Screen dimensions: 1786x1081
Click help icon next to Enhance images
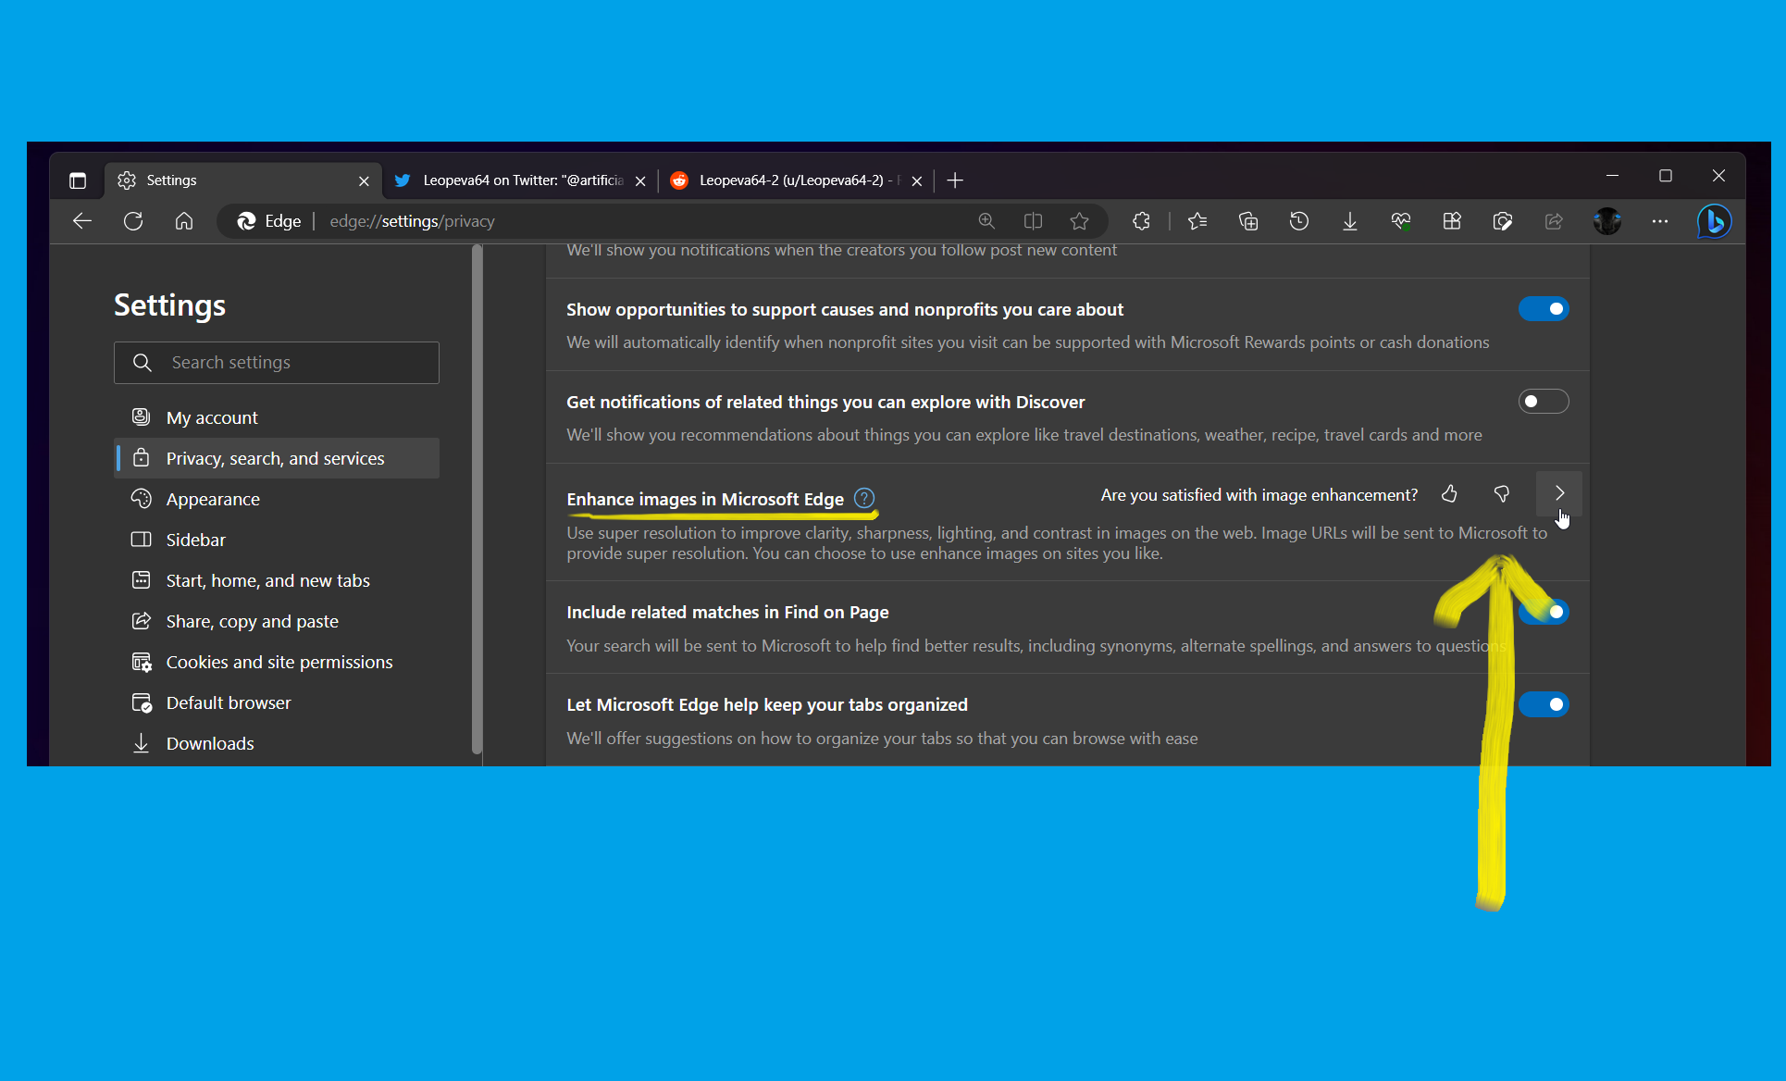[x=864, y=499]
